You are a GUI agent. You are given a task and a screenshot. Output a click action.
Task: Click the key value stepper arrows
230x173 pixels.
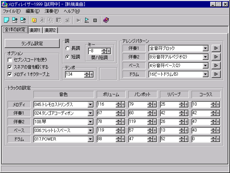[x=104, y=51]
